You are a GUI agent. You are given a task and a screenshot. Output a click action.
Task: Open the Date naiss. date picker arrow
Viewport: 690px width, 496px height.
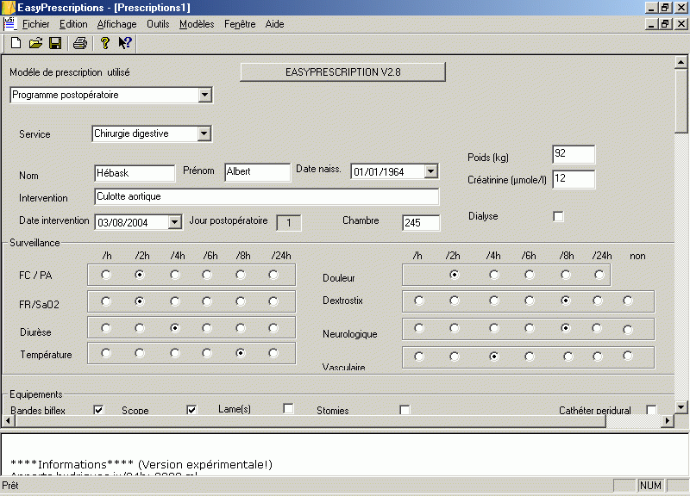click(x=431, y=171)
